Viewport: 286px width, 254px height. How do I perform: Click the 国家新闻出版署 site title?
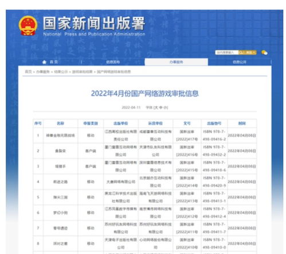[x=94, y=24]
